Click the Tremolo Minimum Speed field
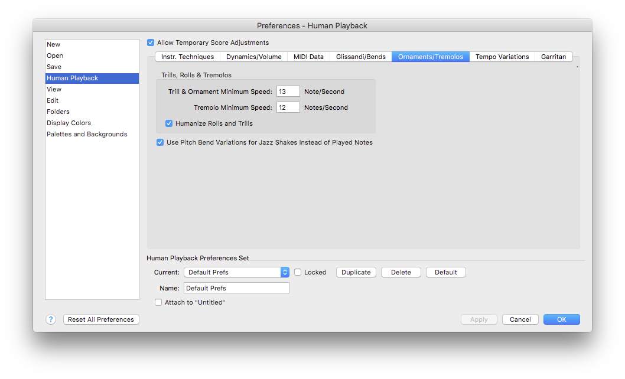Image resolution: width=625 pixels, height=379 pixels. click(x=288, y=107)
